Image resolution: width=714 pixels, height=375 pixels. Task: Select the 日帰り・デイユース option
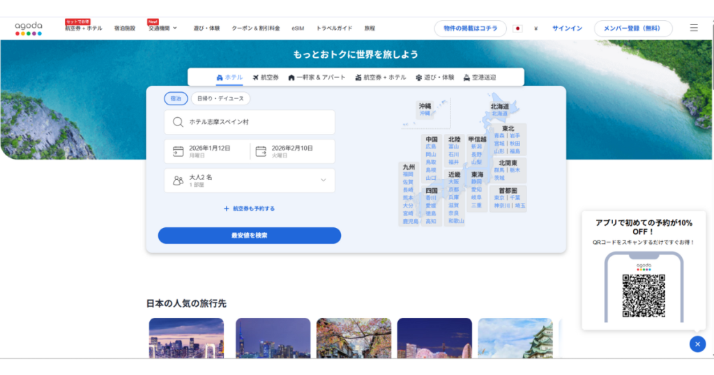pyautogui.click(x=220, y=99)
